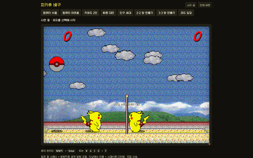Open the 코드 입장 option
This screenshot has width=253, height=158.
click(x=186, y=13)
